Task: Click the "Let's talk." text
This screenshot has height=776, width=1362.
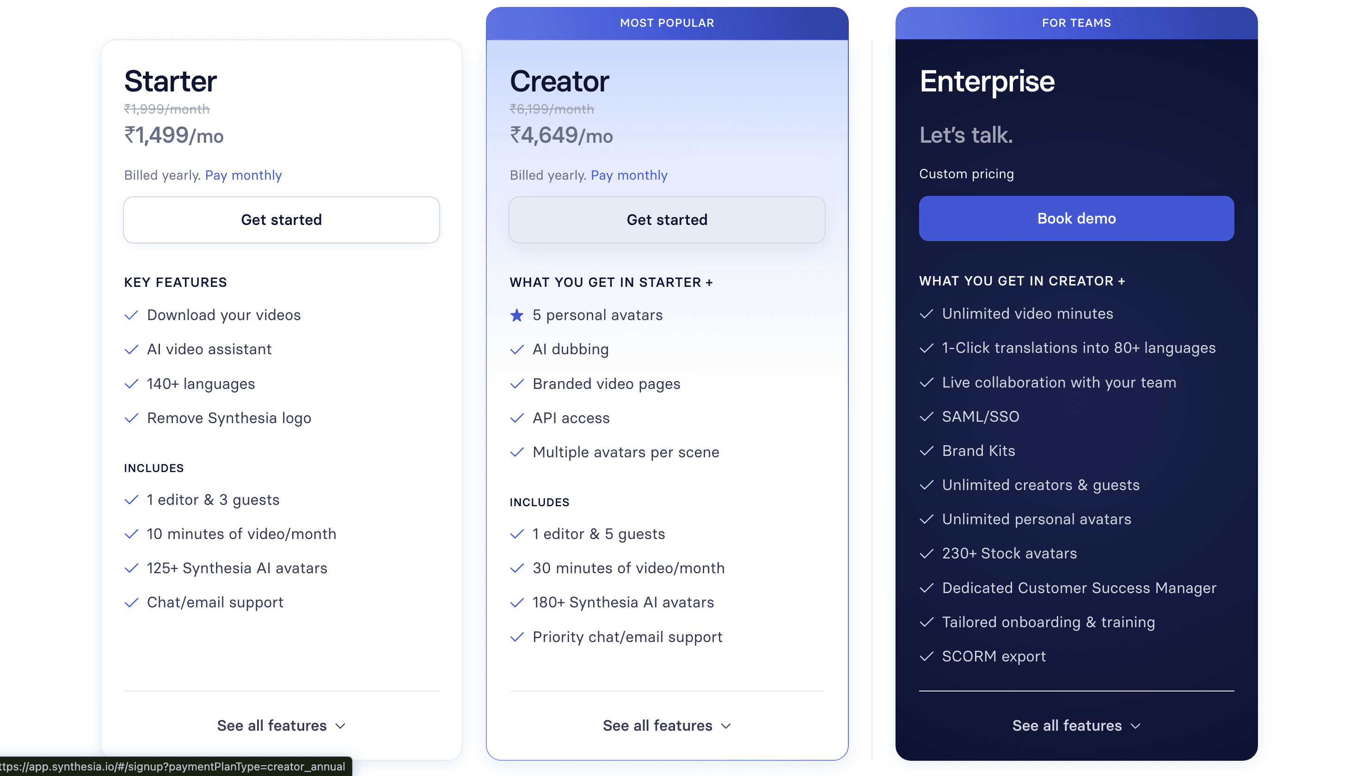Action: [966, 135]
